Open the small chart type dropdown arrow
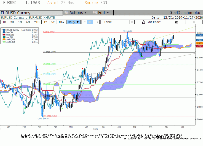Screen dimensions: 203x146 coord(97,22)
